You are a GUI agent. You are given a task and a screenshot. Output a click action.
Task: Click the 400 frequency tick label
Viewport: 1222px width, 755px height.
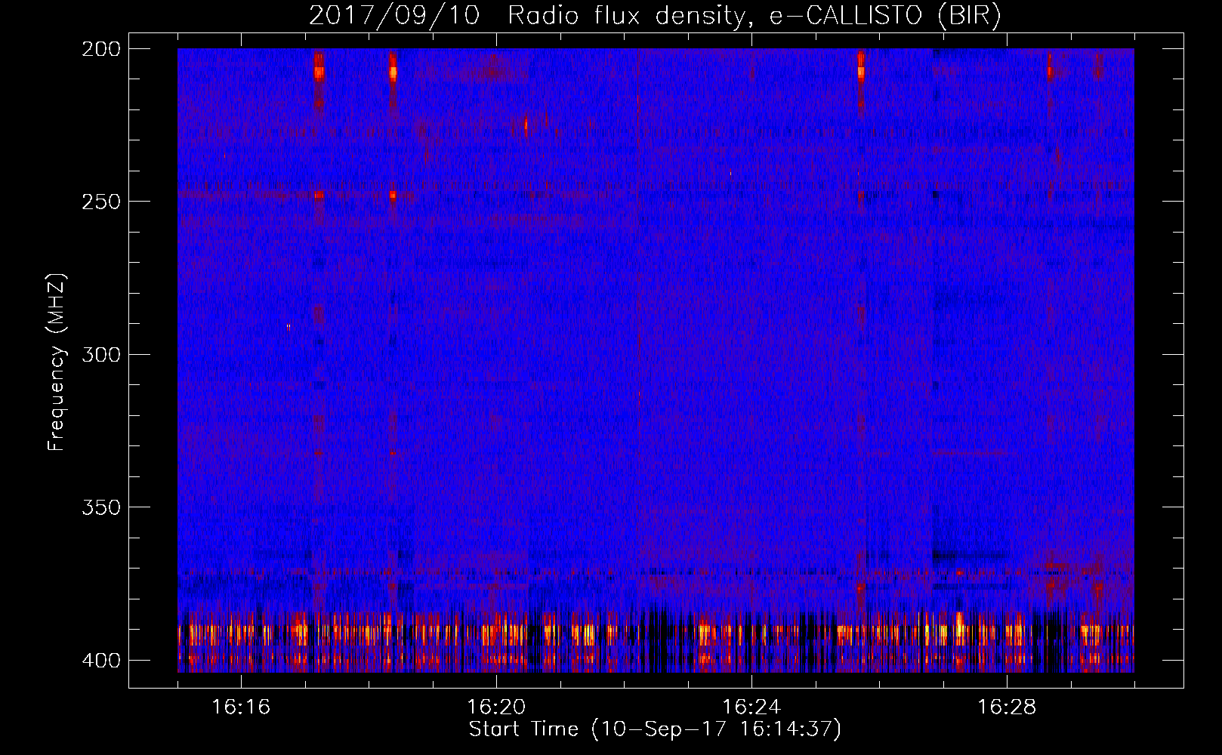pyautogui.click(x=100, y=661)
